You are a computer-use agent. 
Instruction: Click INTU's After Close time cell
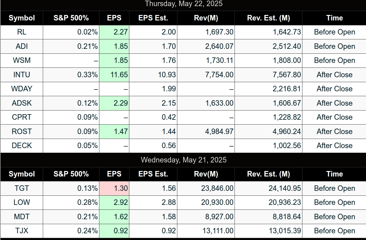pos(335,75)
